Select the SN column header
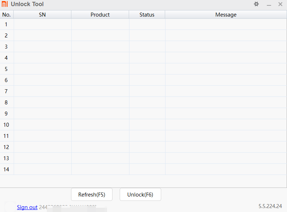287x212 pixels. pos(42,15)
